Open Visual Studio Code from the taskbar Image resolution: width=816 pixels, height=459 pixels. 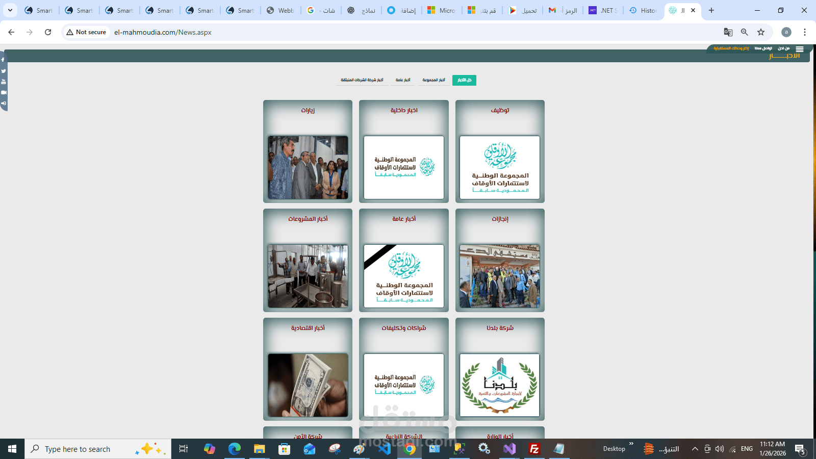385,449
